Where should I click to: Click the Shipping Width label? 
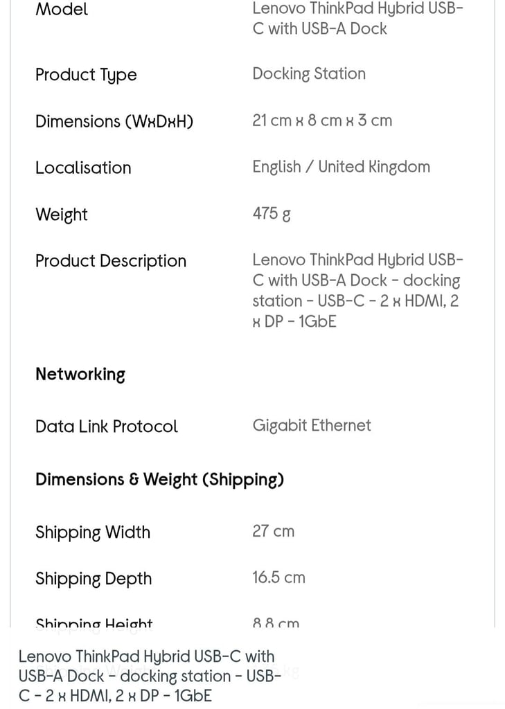click(93, 532)
